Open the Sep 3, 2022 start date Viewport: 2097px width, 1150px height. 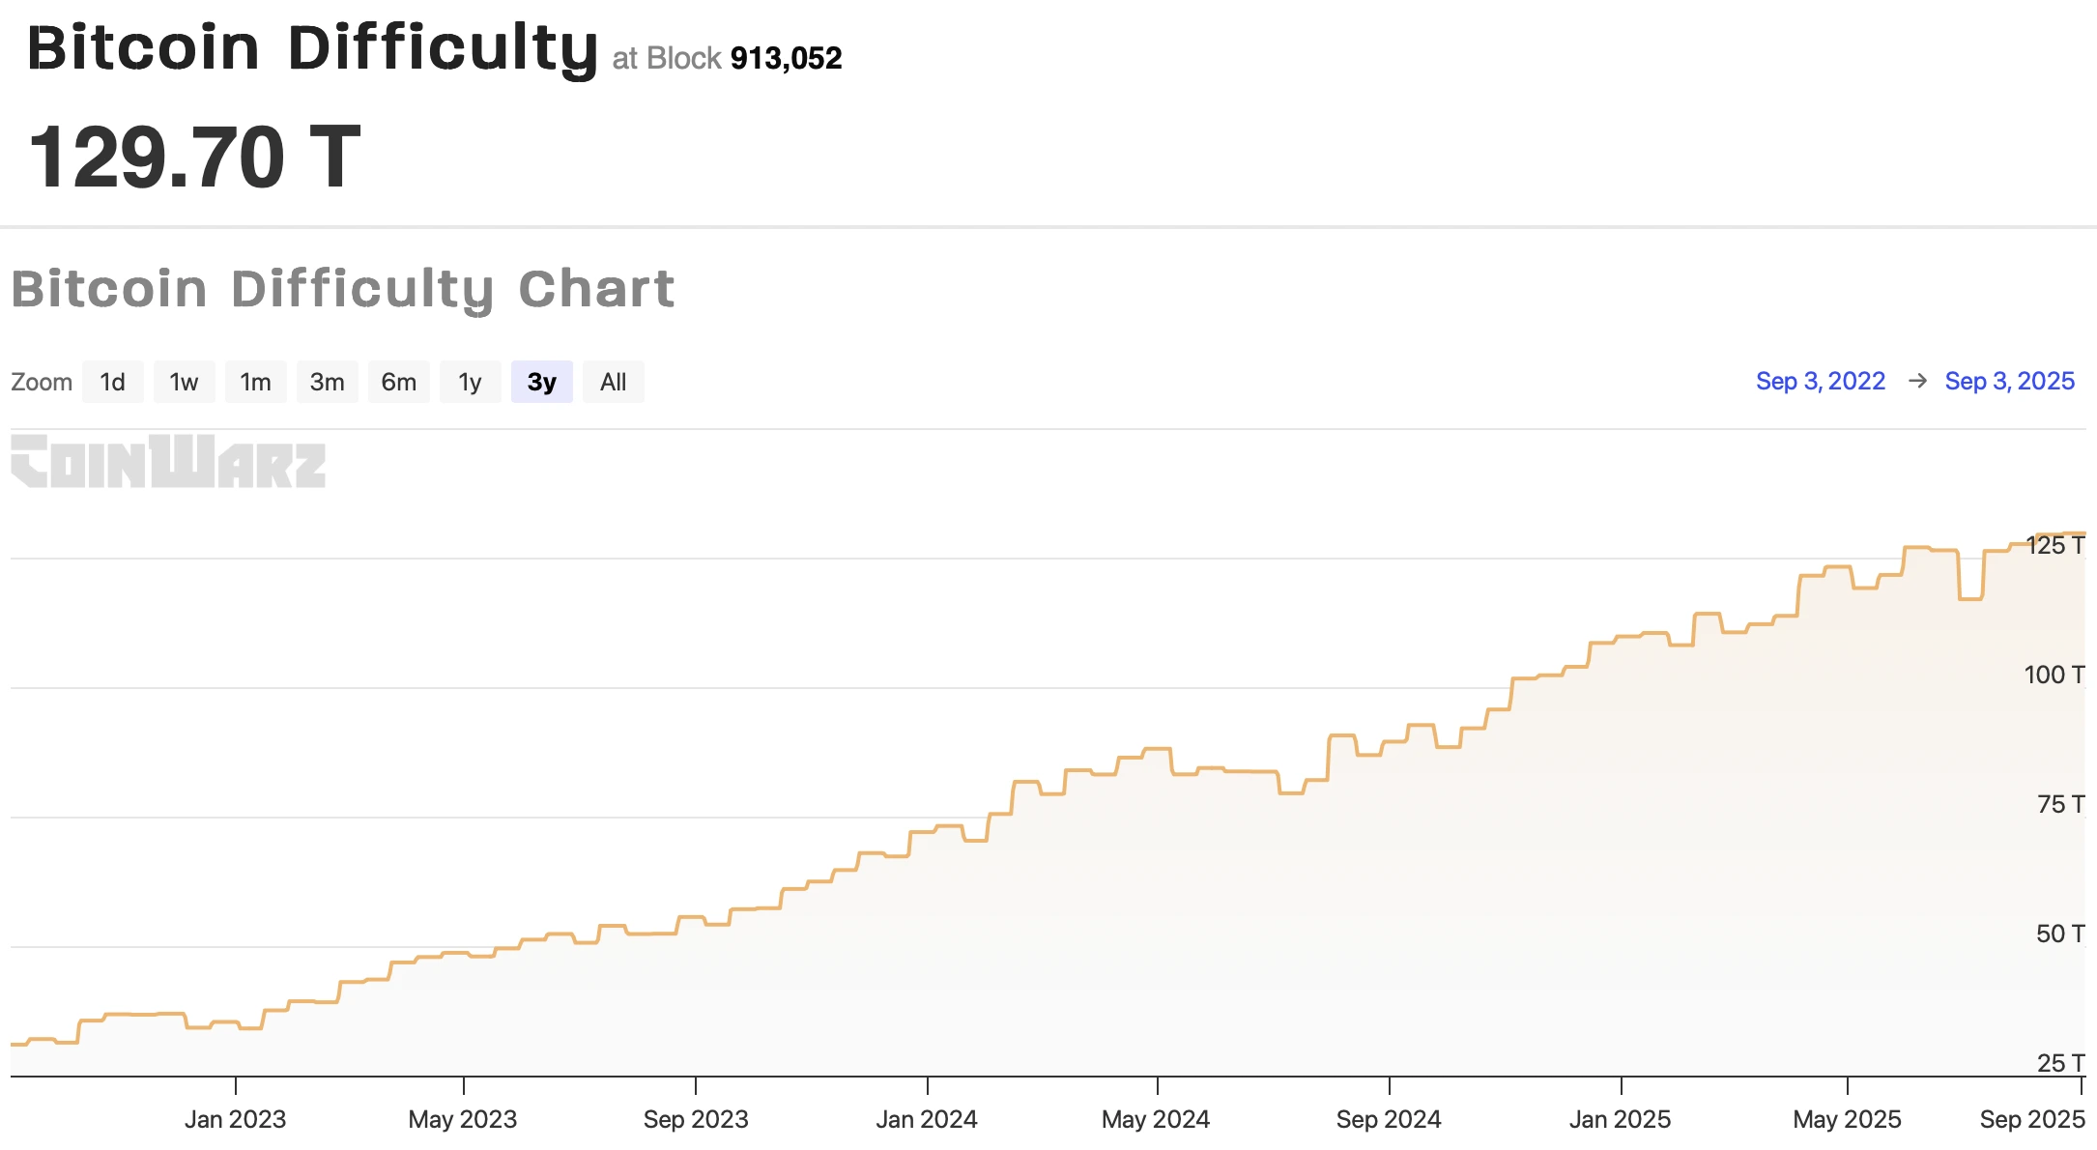pyautogui.click(x=1821, y=381)
